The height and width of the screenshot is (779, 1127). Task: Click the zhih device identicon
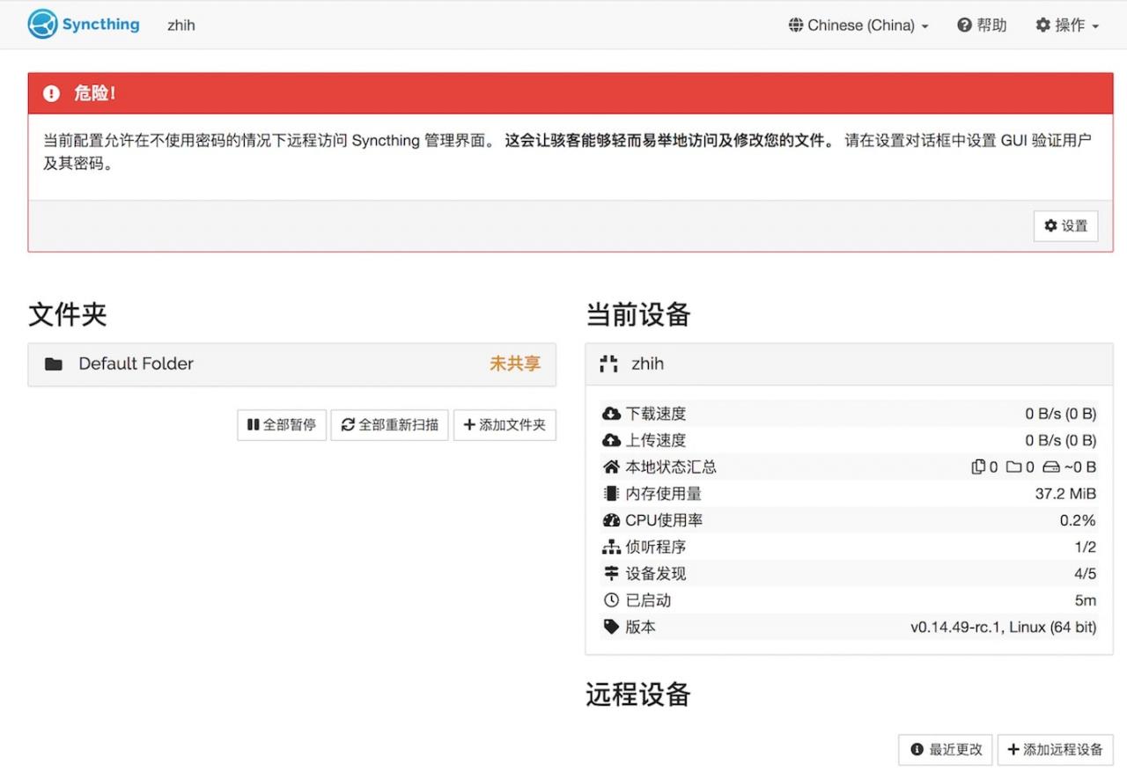(608, 364)
